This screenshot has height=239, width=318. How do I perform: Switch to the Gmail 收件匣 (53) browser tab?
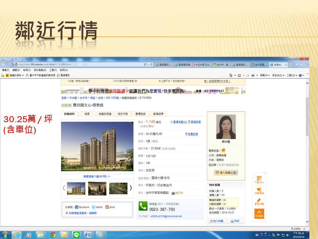point(203,65)
